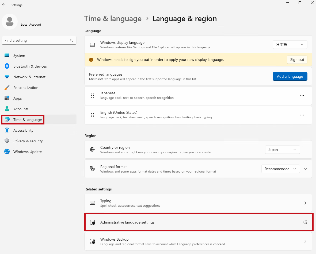The width and height of the screenshot is (316, 254).
Task: Open Apps settings from sidebar label
Action: click(x=18, y=98)
